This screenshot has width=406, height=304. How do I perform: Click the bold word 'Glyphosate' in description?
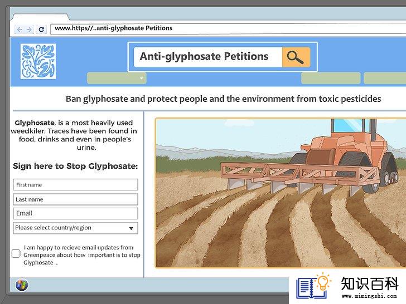[x=35, y=123]
